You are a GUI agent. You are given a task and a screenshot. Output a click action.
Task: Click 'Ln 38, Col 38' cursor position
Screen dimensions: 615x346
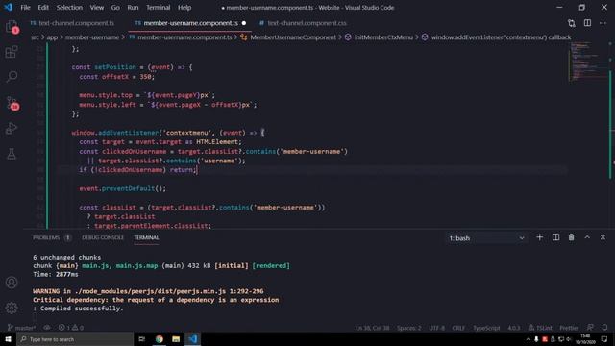(x=373, y=328)
